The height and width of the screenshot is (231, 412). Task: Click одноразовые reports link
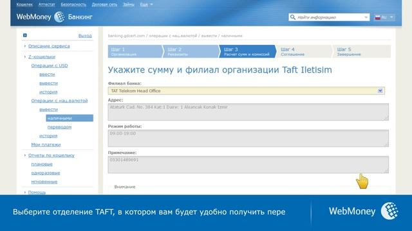click(46, 173)
